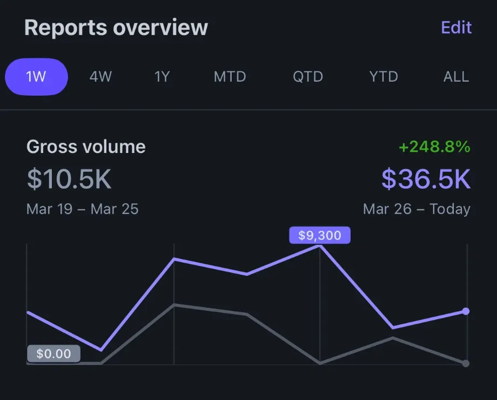Screen dimensions: 497x400
Task: Click the Reports overview heading
Action: [x=116, y=28]
